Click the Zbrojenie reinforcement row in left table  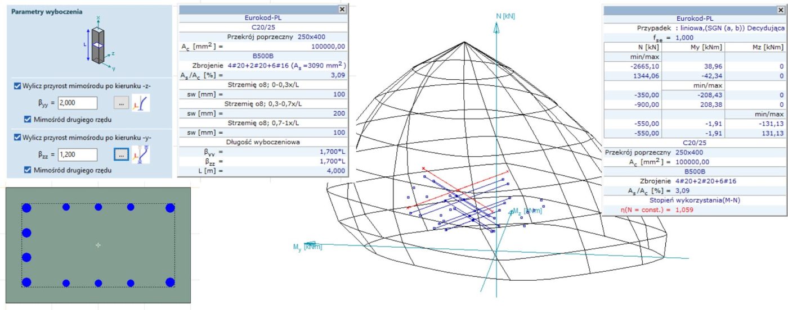[262, 66]
